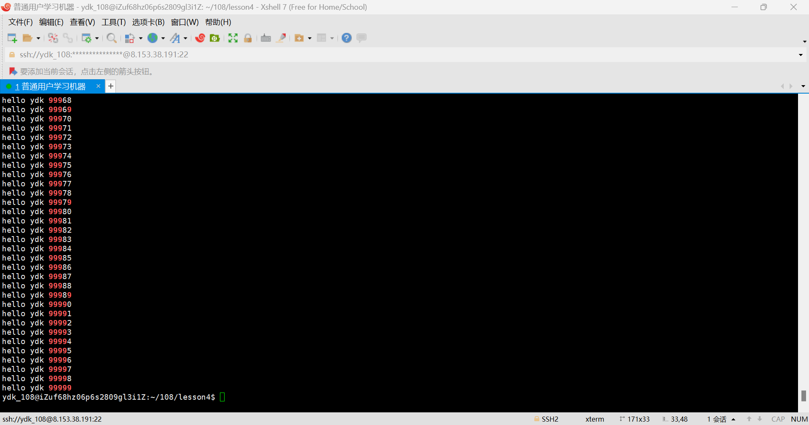Click the restore down window button
Image resolution: width=809 pixels, height=425 pixels.
[x=763, y=7]
